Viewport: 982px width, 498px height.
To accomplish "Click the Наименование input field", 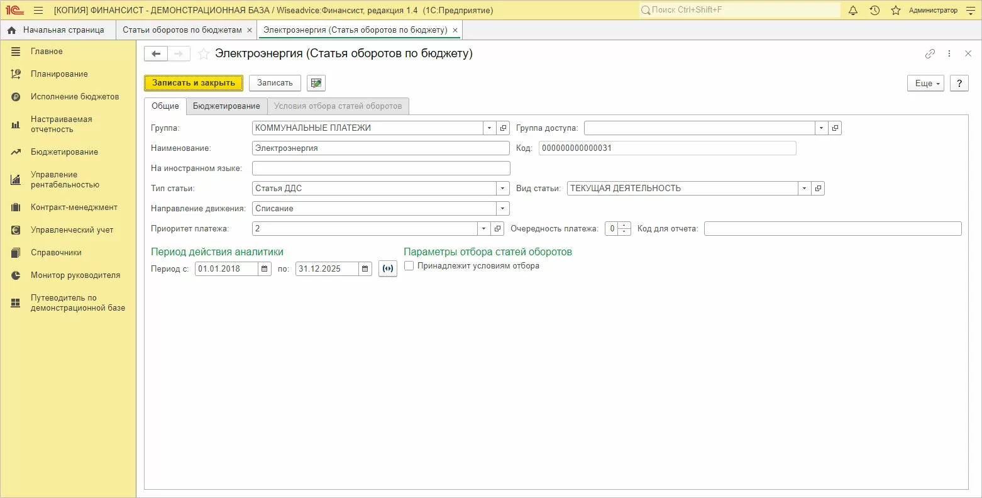I will pyautogui.click(x=380, y=148).
